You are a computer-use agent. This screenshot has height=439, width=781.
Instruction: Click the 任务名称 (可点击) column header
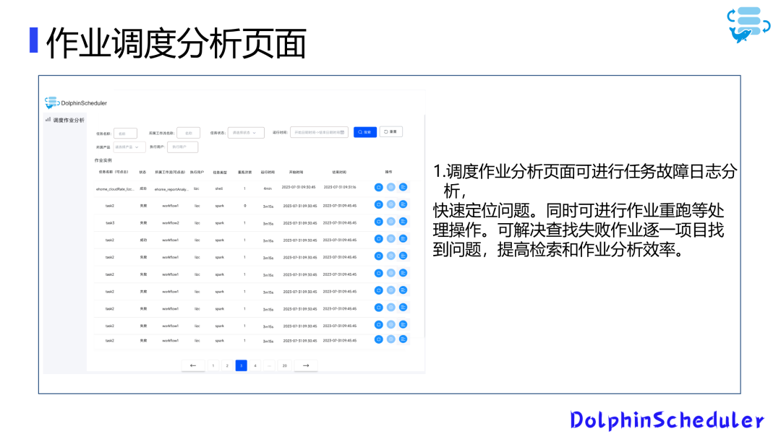click(x=114, y=172)
